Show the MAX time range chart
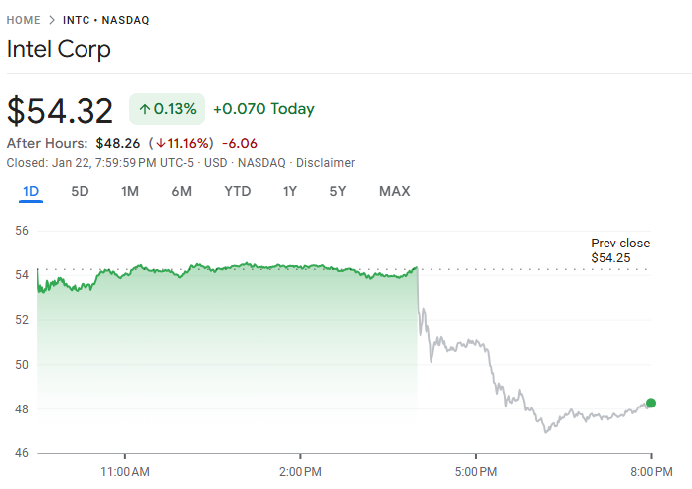The image size is (692, 489). click(394, 191)
